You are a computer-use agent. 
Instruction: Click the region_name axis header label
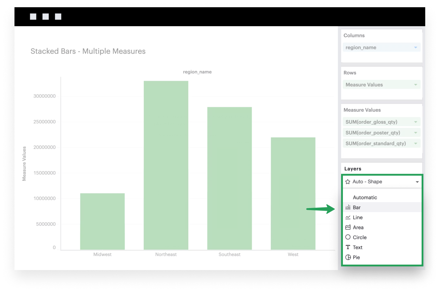click(x=197, y=72)
